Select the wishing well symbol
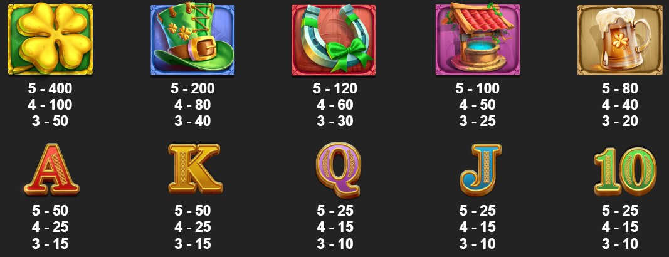Screen dimensions: 669x257 coord(477,39)
